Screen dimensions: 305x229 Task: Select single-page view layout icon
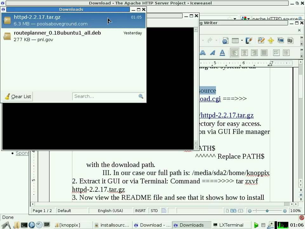point(227,211)
